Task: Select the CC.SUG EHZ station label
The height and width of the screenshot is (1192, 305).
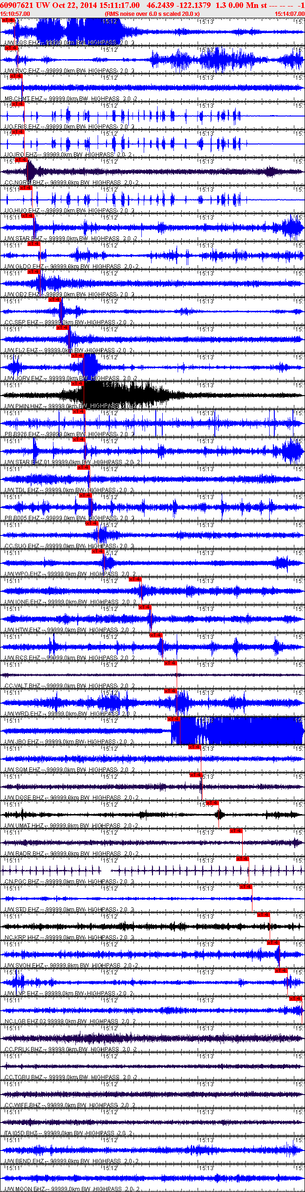Action: click(69, 546)
